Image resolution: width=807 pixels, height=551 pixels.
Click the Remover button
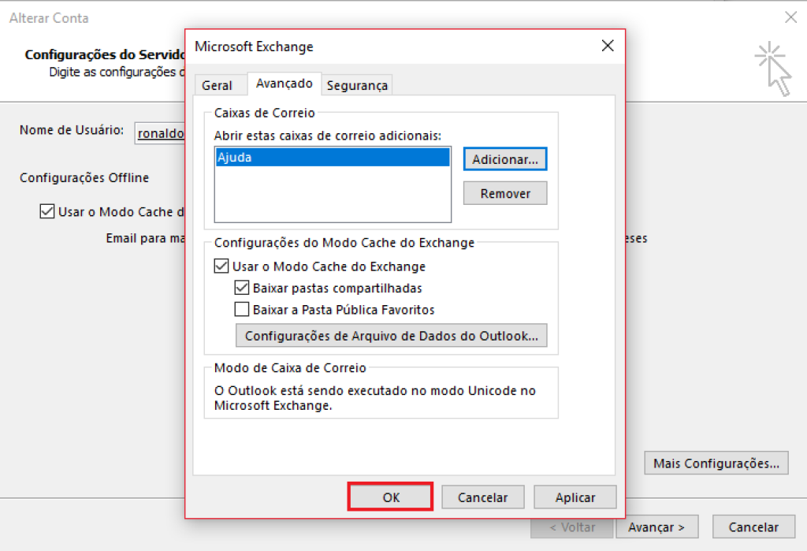505,193
